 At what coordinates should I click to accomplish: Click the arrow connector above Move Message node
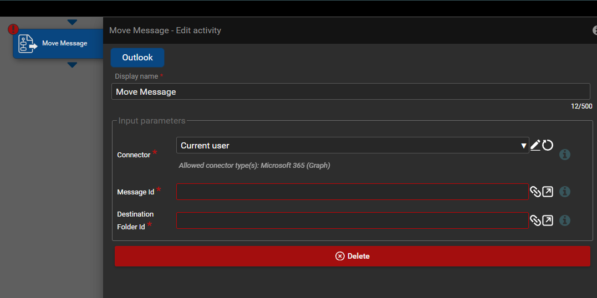coord(72,23)
